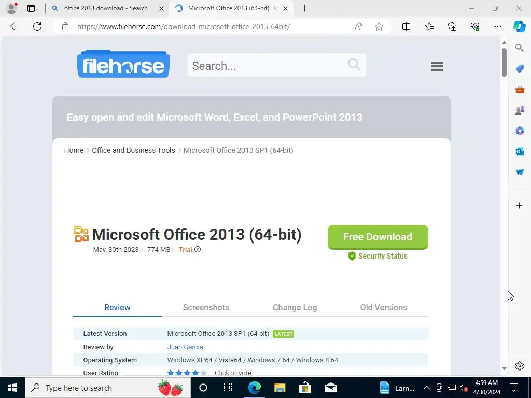Click the LATEST version badge
The width and height of the screenshot is (531, 398).
284,334
